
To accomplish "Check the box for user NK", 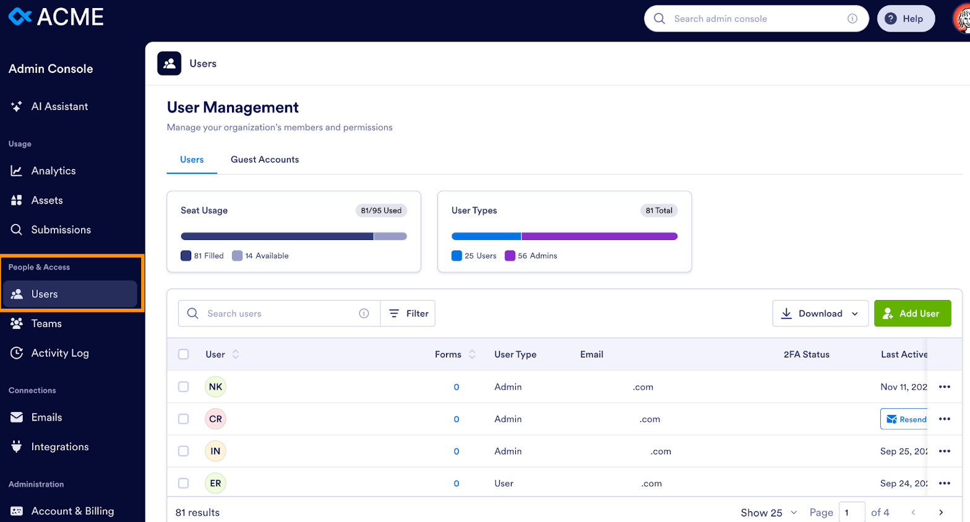I will [183, 387].
